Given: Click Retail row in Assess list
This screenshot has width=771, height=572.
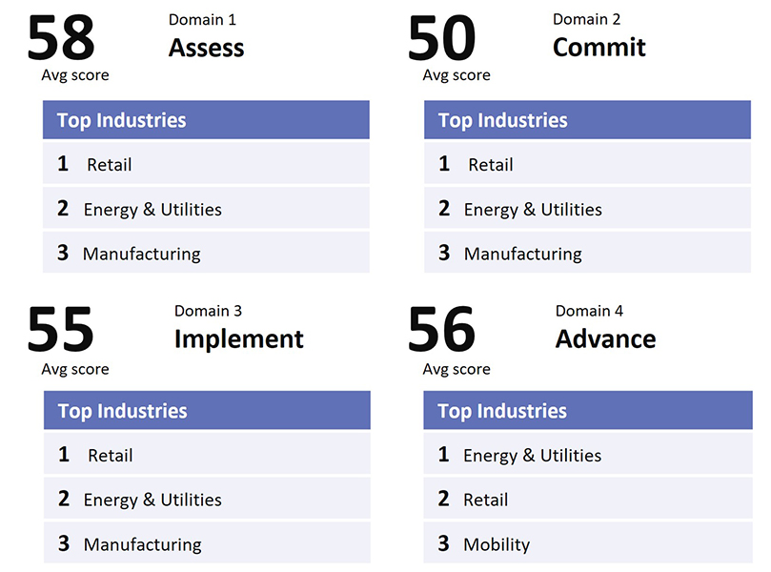Looking at the screenshot, I should click(x=110, y=165).
